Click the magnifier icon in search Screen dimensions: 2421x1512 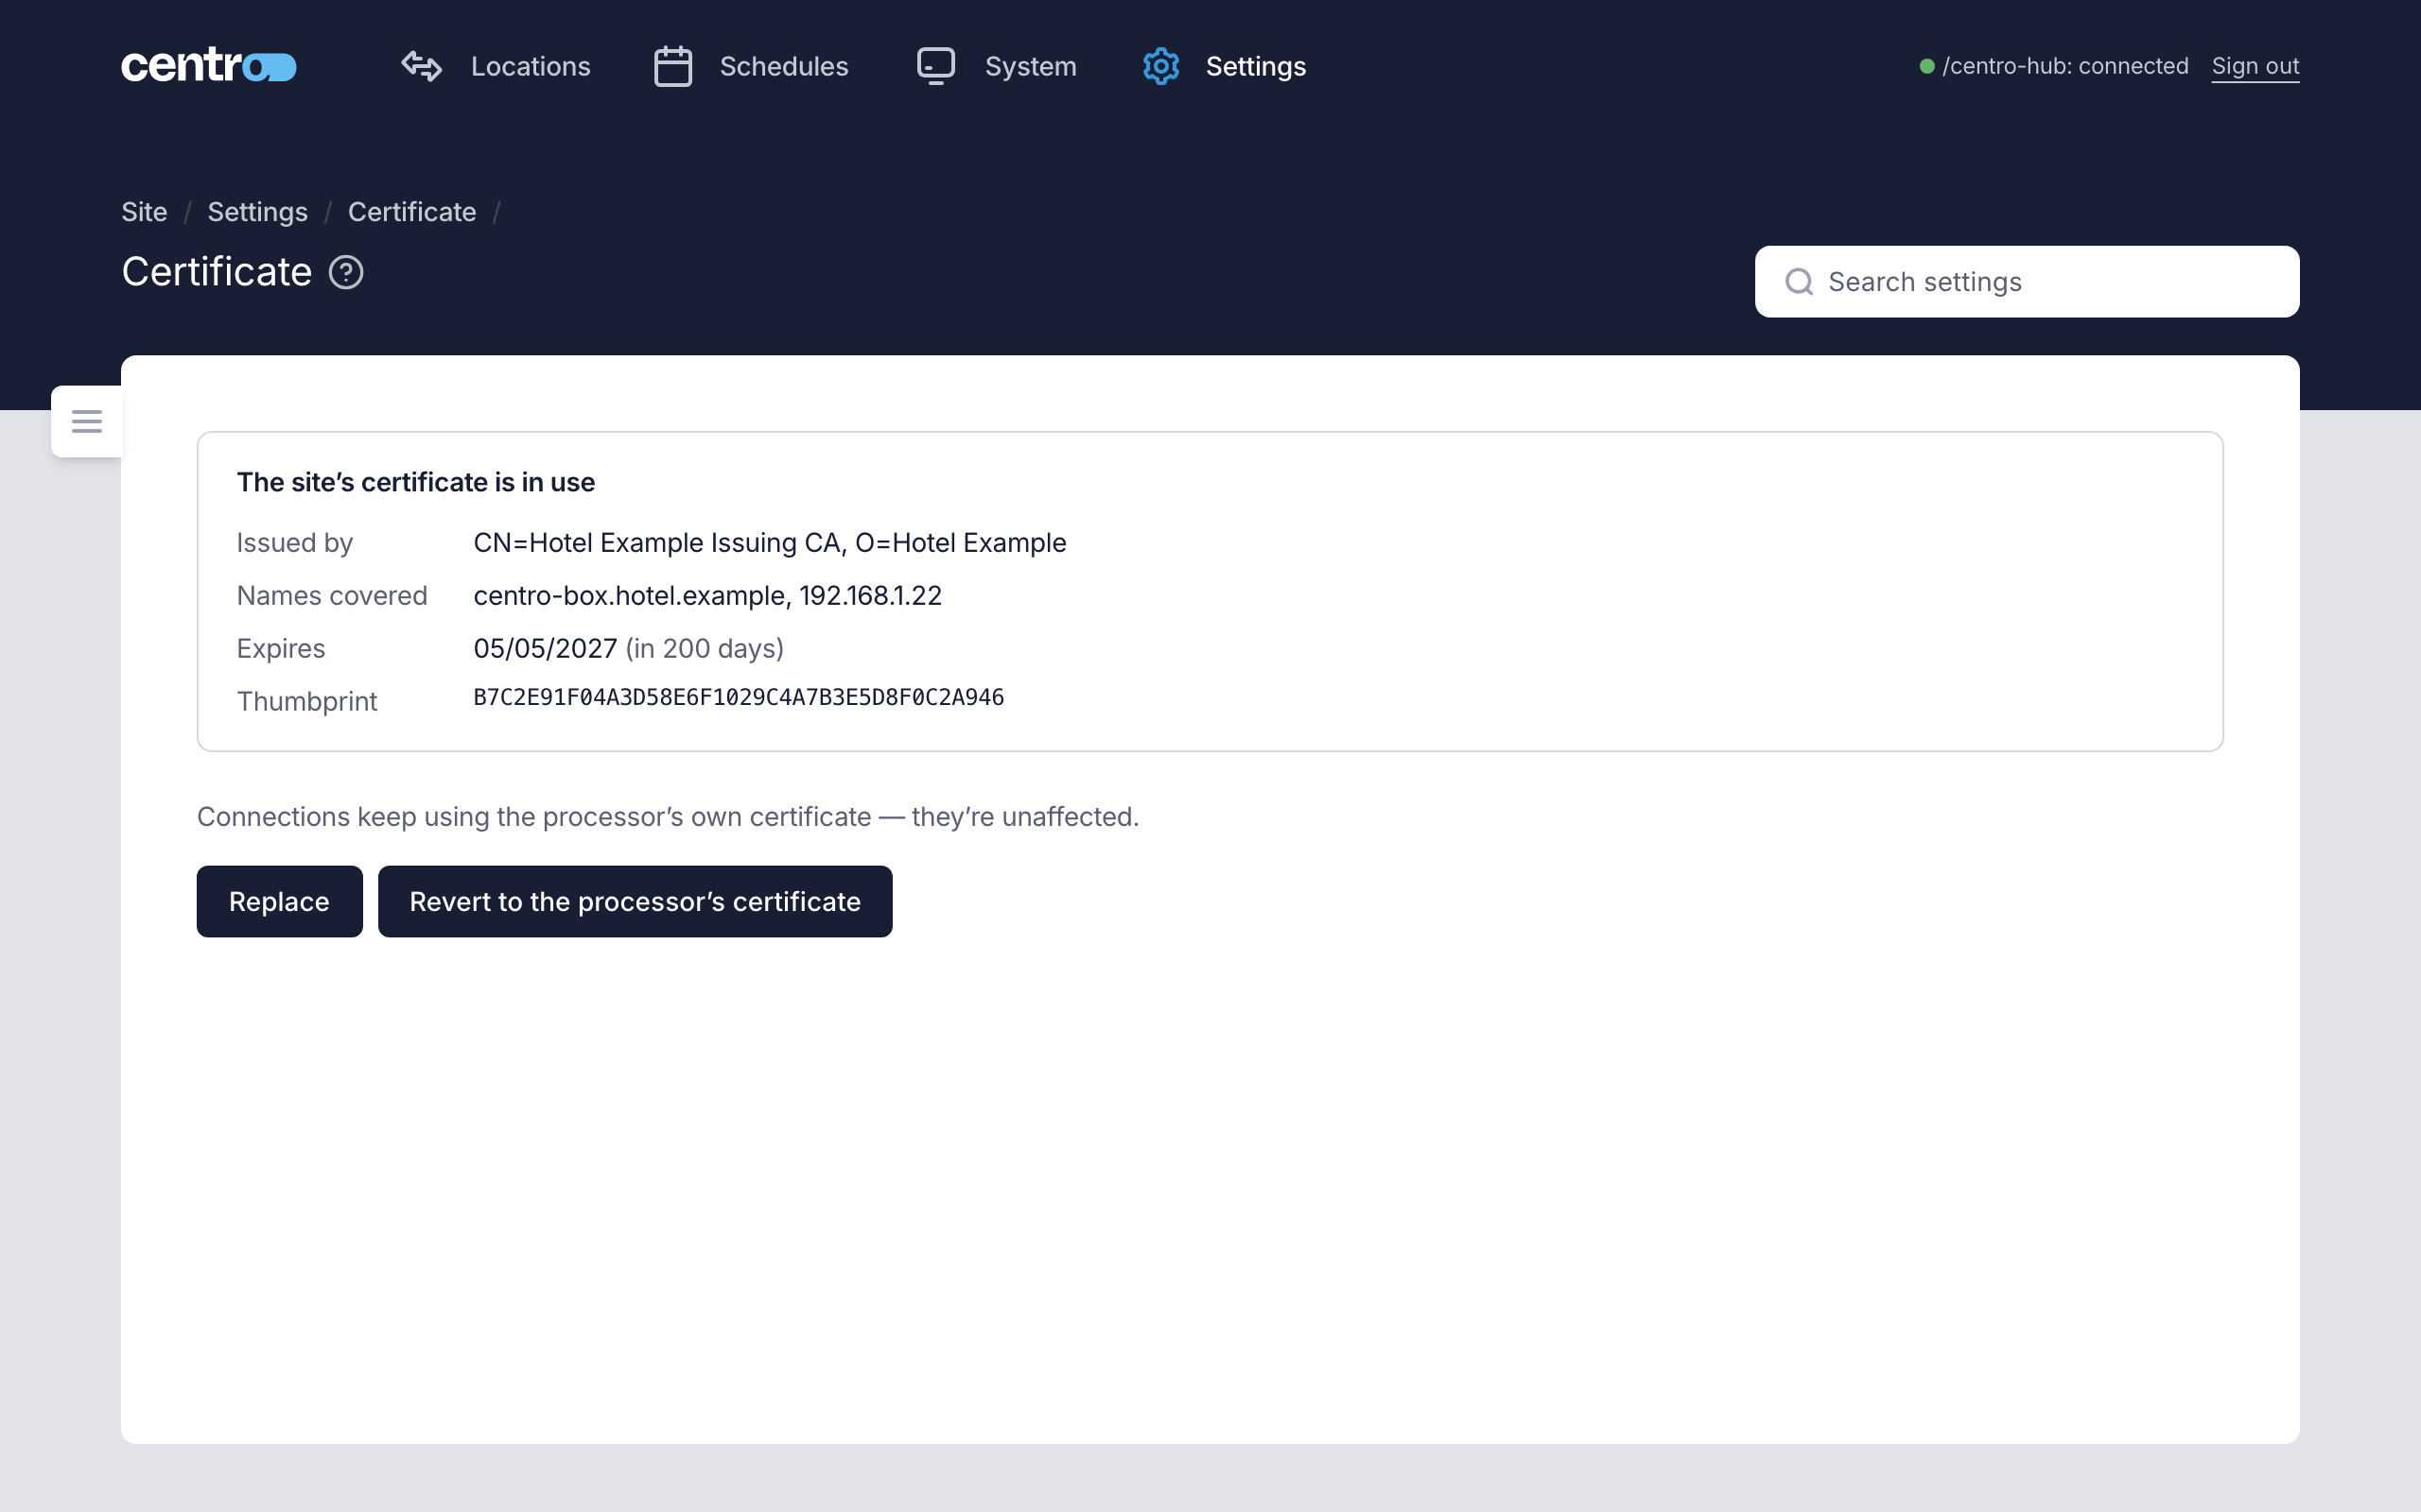1799,282
